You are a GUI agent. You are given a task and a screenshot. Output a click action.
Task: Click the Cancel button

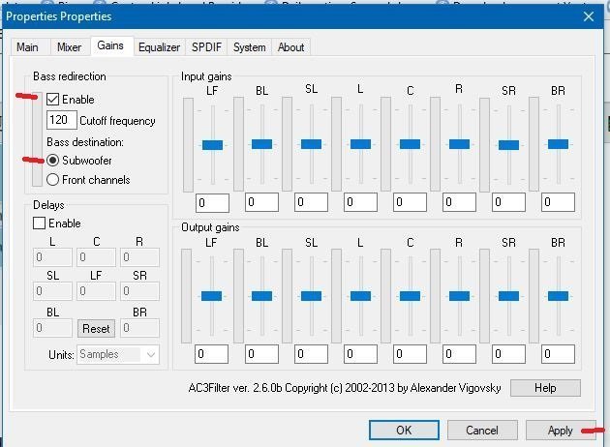[482, 430]
